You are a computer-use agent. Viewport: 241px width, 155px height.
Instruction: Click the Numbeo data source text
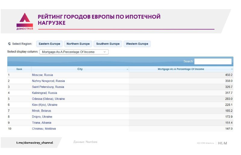(85, 142)
